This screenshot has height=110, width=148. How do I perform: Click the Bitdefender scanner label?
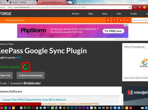[x=32, y=83]
